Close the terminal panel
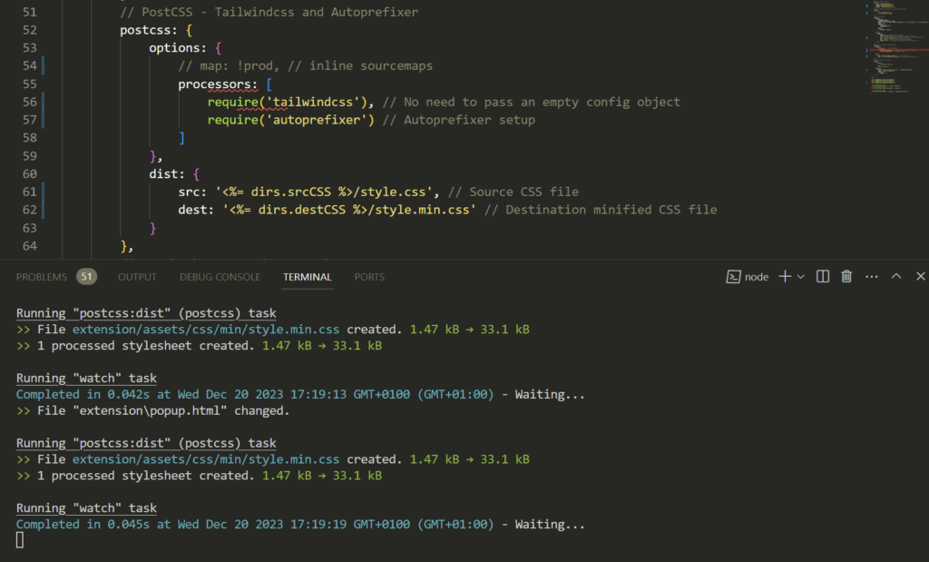 pyautogui.click(x=919, y=276)
